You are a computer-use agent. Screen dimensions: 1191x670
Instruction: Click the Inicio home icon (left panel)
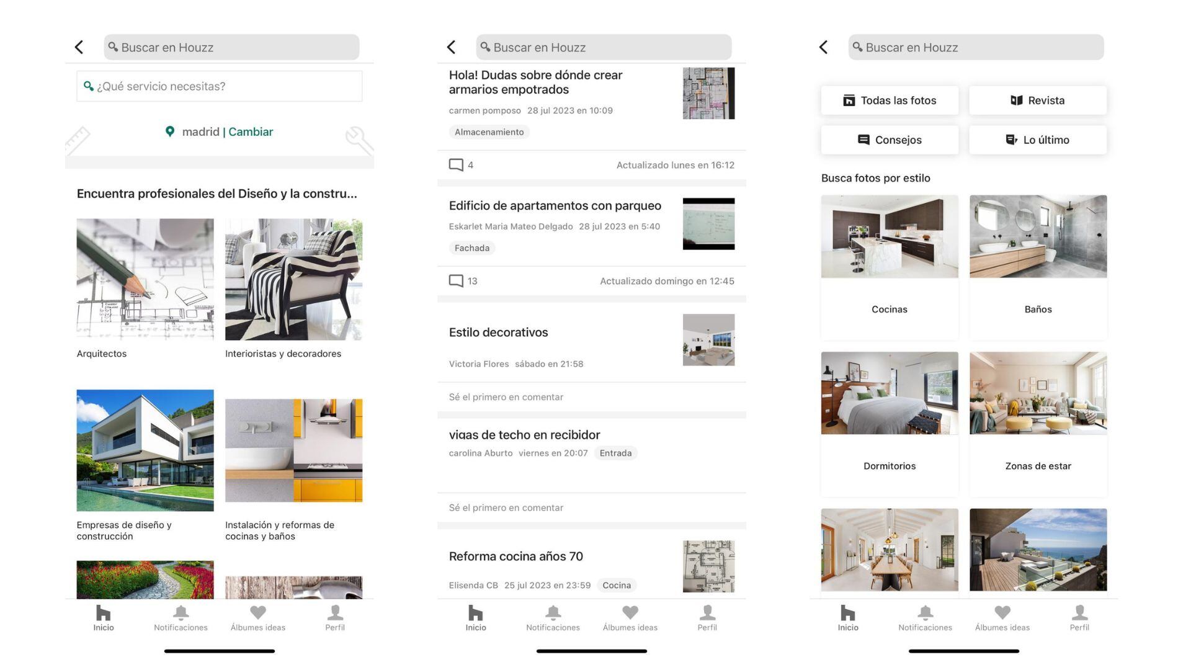[102, 613]
